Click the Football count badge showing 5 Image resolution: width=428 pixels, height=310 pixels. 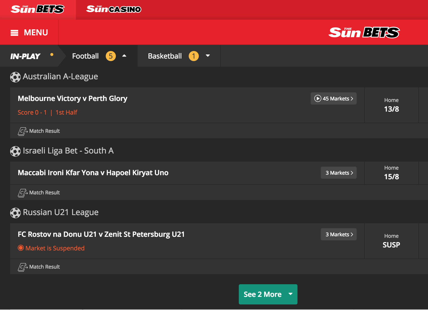pos(111,56)
